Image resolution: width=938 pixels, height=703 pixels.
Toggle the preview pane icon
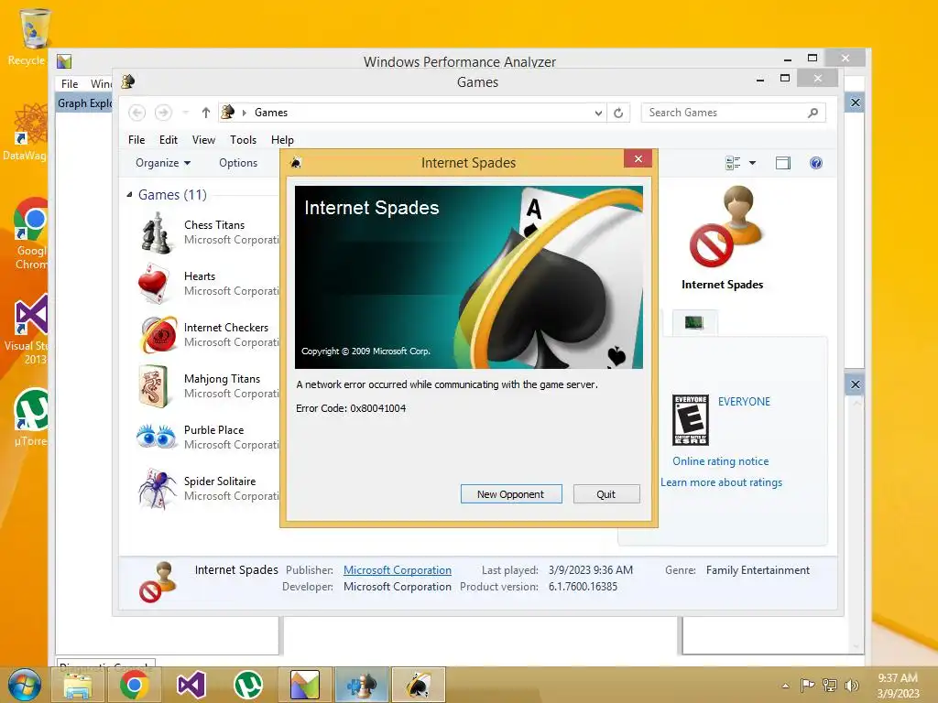[x=782, y=163]
